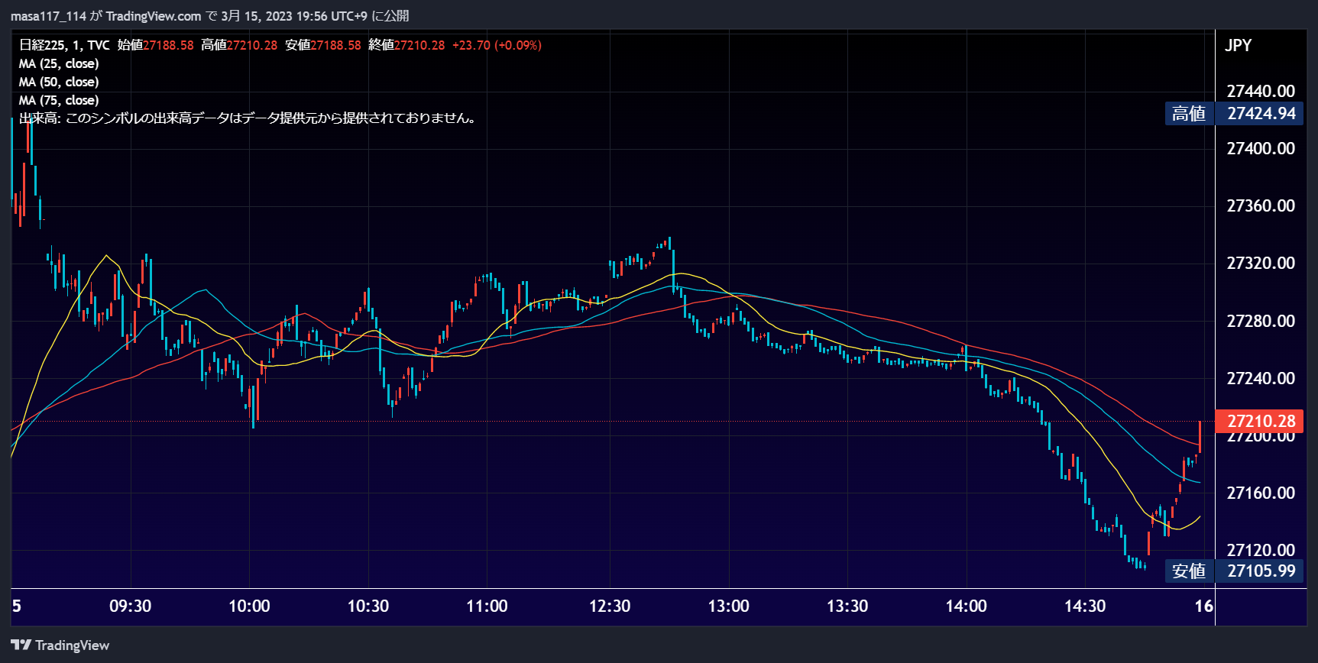Click the +23.70 (+0.09%) change value

497,45
